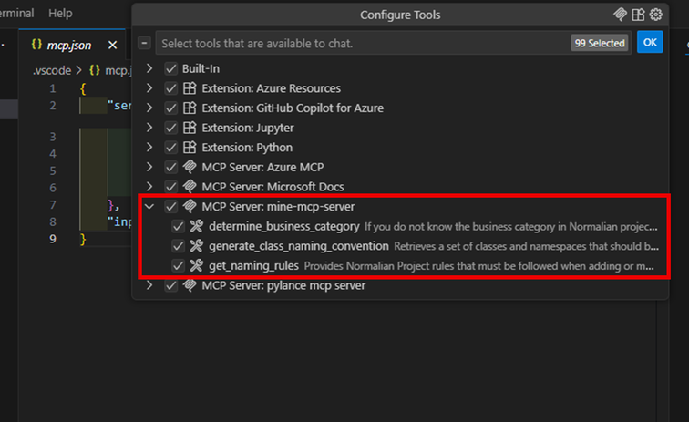The image size is (689, 422).
Task: Select the get_naming_rules tool name
Action: tap(253, 266)
